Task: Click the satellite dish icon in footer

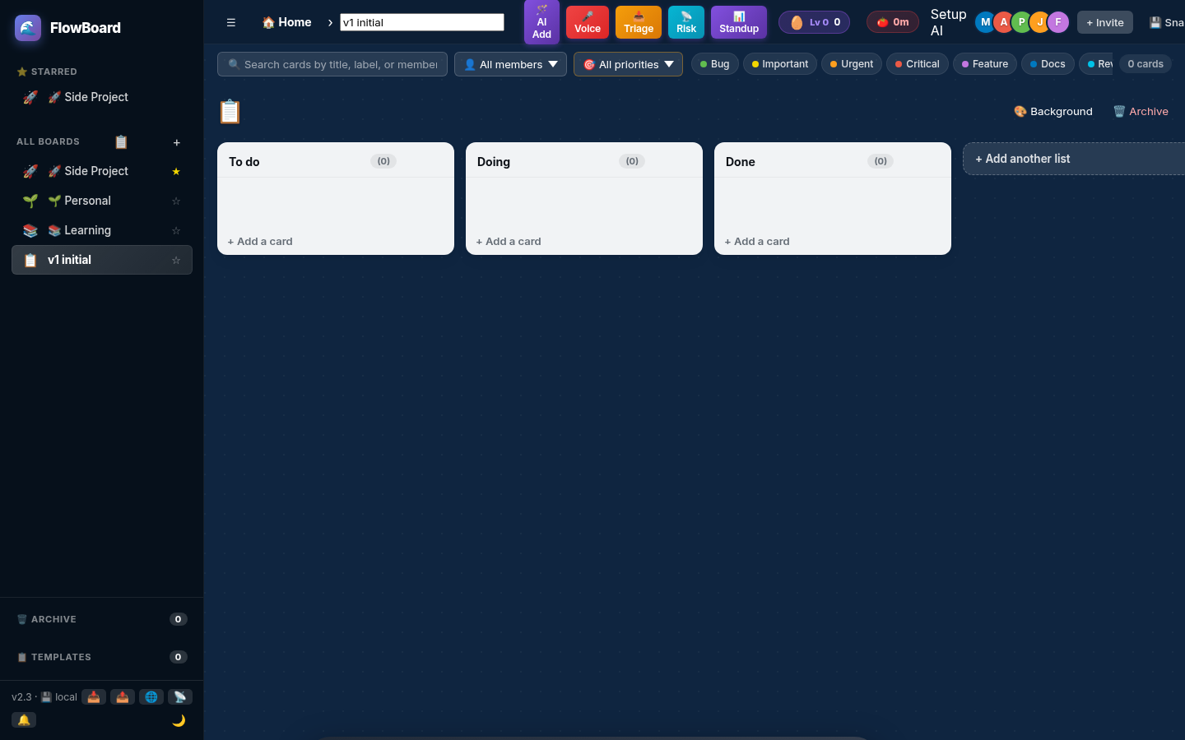Action: [x=180, y=697]
